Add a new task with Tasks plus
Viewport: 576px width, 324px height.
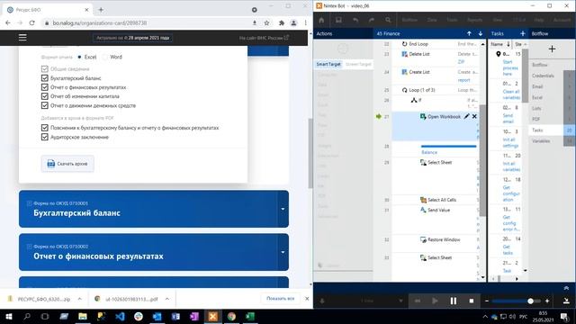522,33
